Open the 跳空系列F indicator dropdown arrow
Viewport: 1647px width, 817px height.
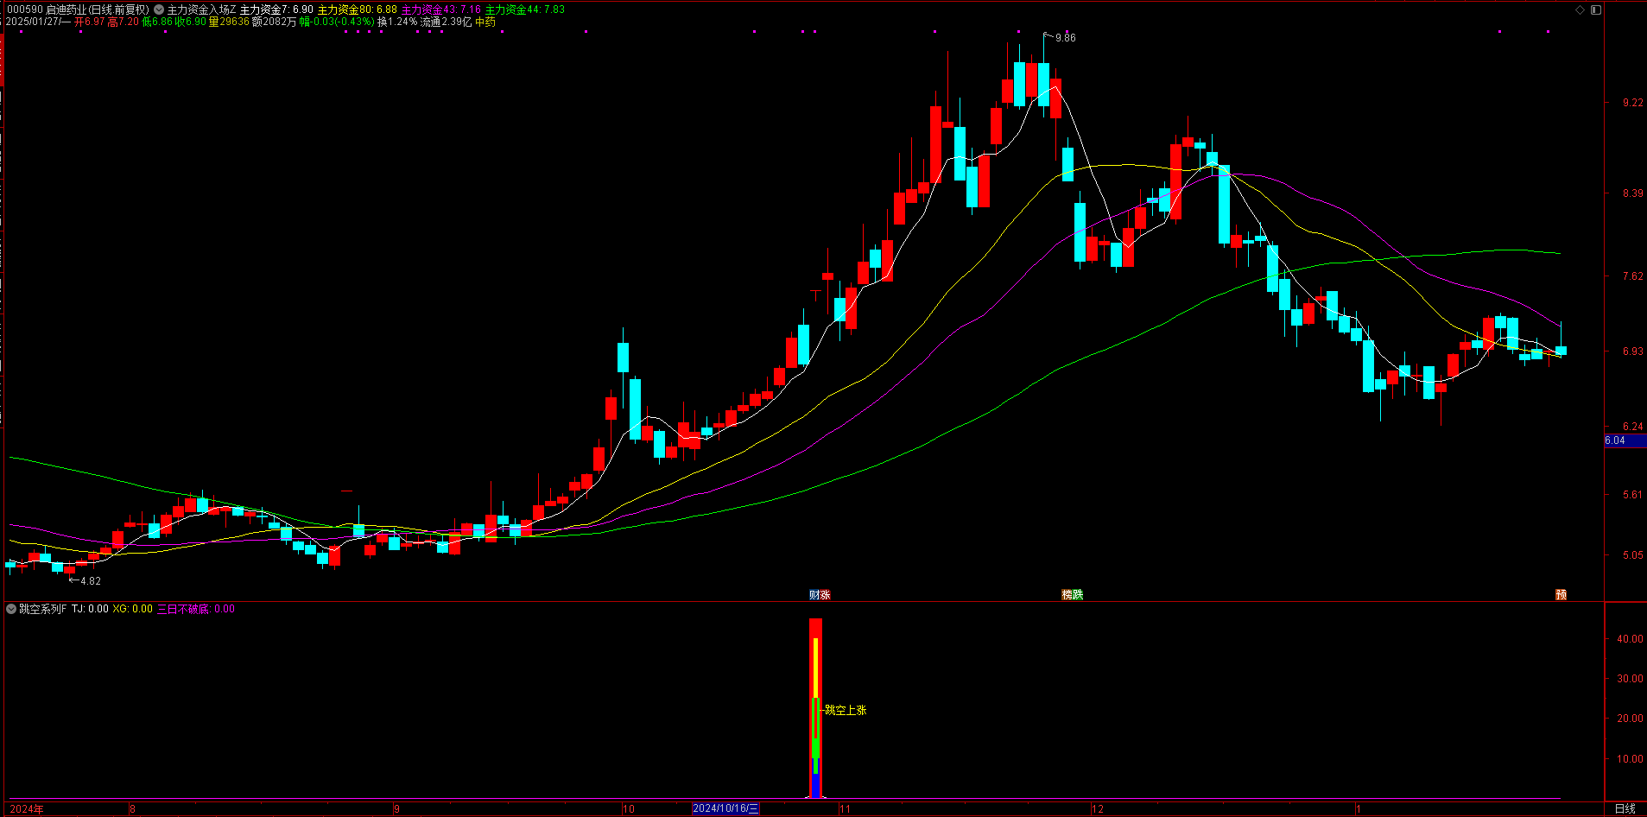tap(11, 609)
